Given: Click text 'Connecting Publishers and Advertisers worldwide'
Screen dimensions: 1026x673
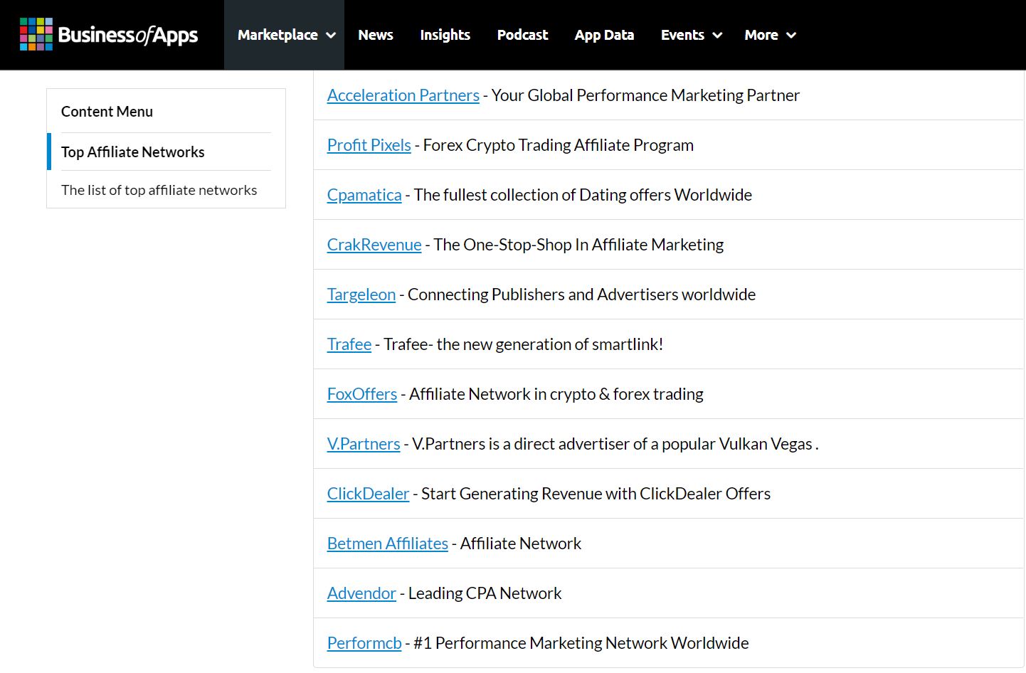Looking at the screenshot, I should [581, 295].
